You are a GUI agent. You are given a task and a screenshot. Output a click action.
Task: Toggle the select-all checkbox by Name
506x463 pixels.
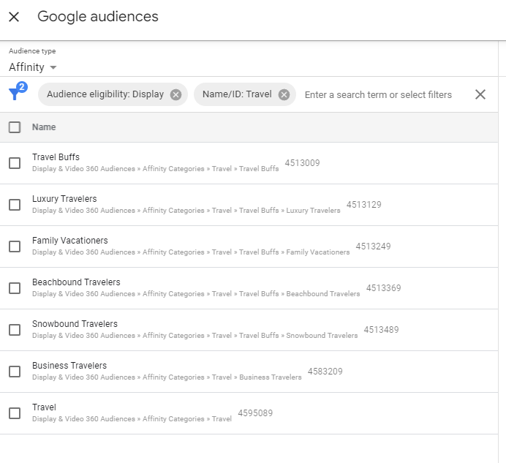click(15, 127)
